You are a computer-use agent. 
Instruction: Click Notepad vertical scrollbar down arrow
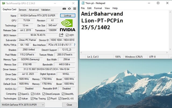[170, 49]
